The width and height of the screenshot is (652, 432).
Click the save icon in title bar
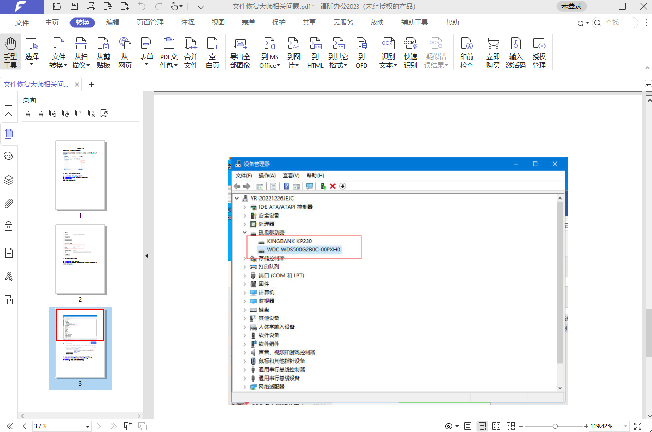point(74,6)
